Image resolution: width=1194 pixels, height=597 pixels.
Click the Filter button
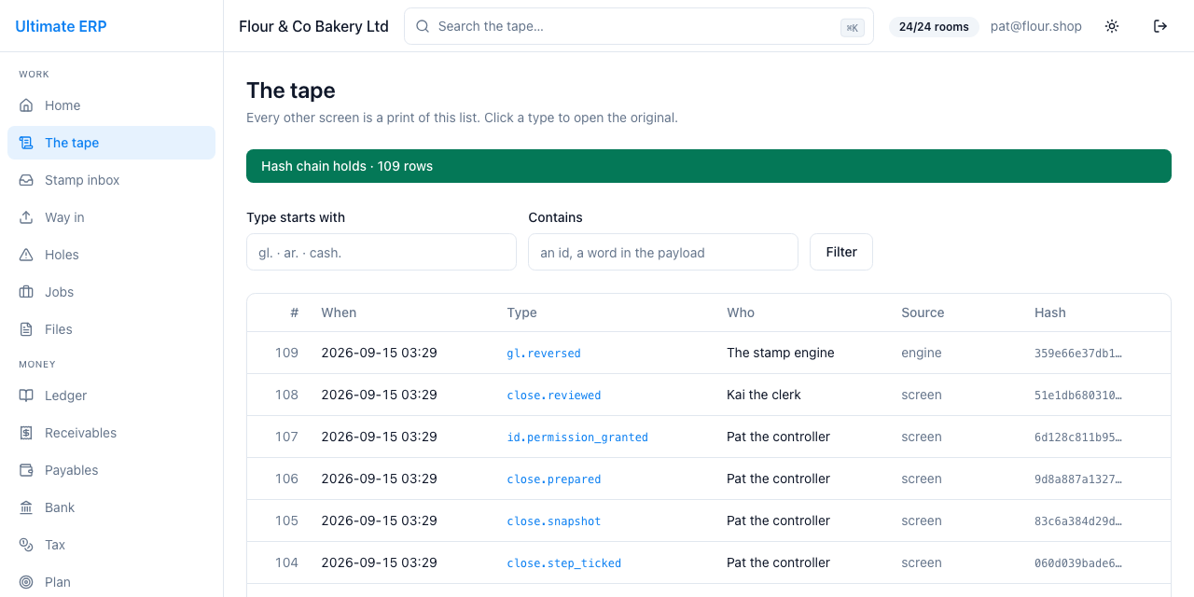point(841,252)
